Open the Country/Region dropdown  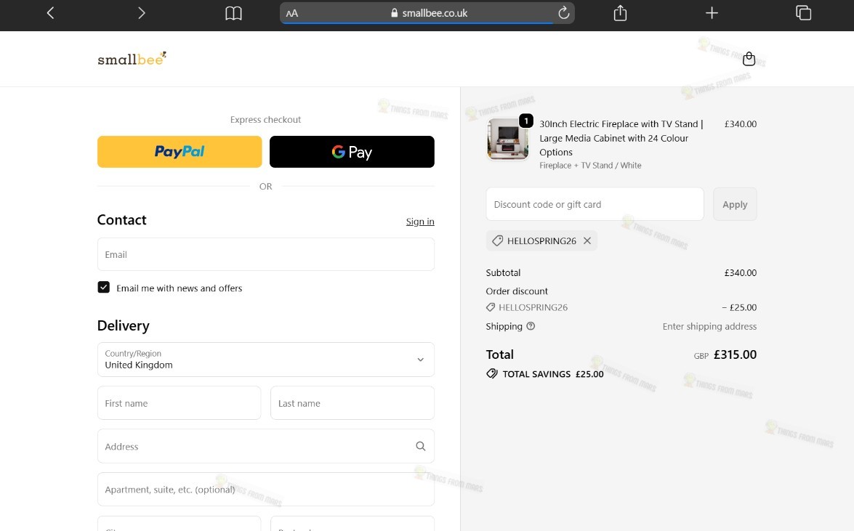[x=266, y=360]
